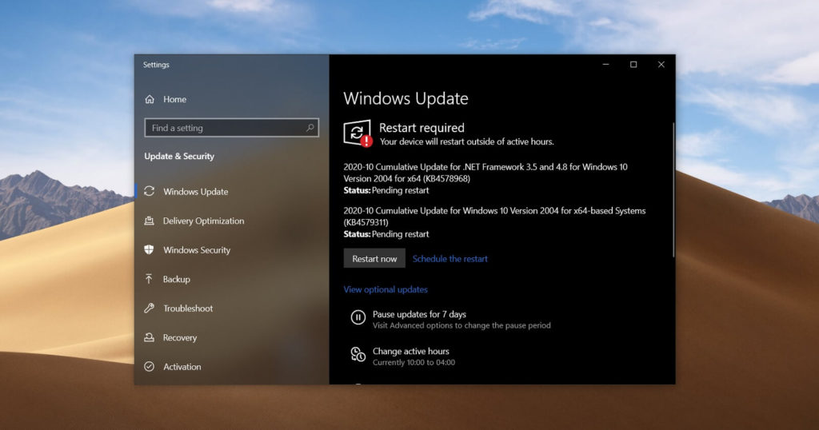Viewport: 819px width, 430px height.
Task: Click 'Visit Advanced options' pause period text
Action: 461,325
